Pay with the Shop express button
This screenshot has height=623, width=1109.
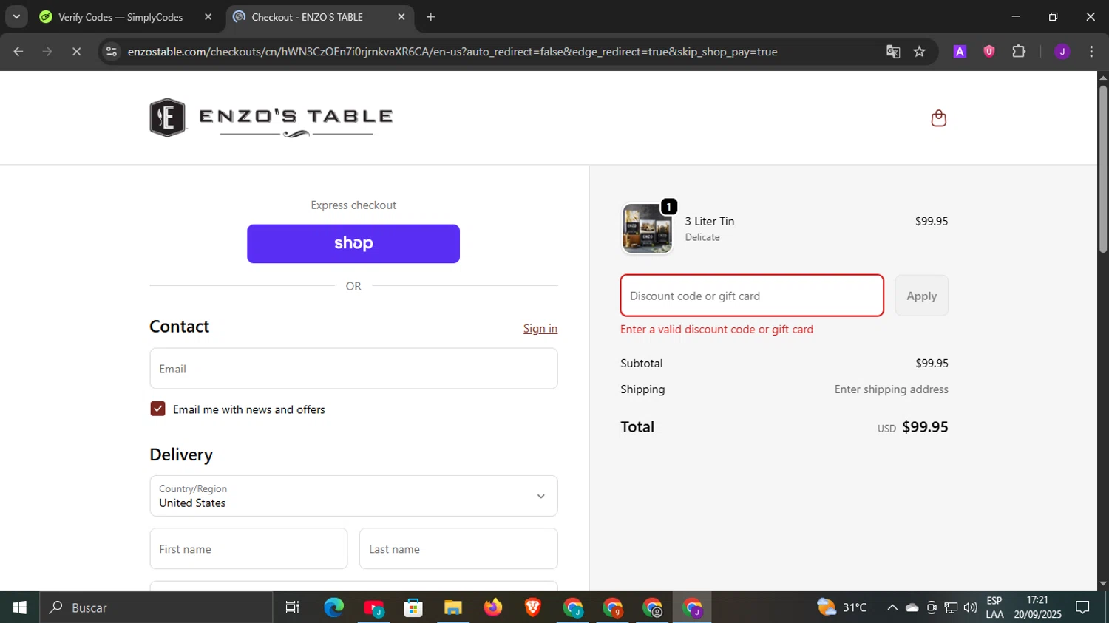tap(353, 244)
